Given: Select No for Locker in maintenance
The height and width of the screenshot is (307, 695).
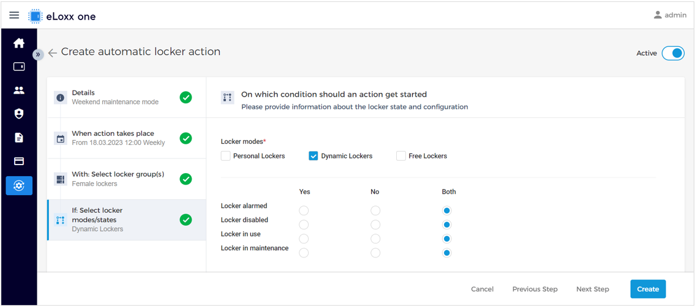Looking at the screenshot, I should pyautogui.click(x=375, y=253).
